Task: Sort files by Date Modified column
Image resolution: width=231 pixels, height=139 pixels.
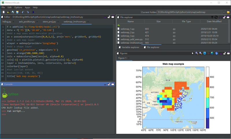Action: [214, 21]
